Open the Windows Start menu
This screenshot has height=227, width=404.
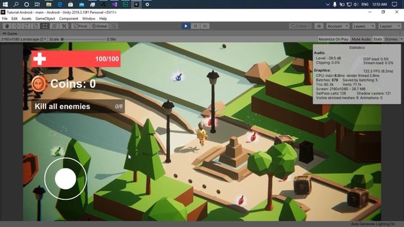coord(5,4)
